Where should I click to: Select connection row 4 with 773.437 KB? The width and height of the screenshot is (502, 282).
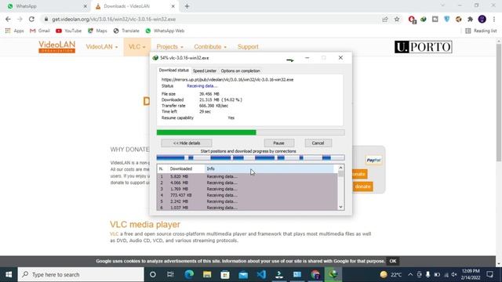(247, 195)
